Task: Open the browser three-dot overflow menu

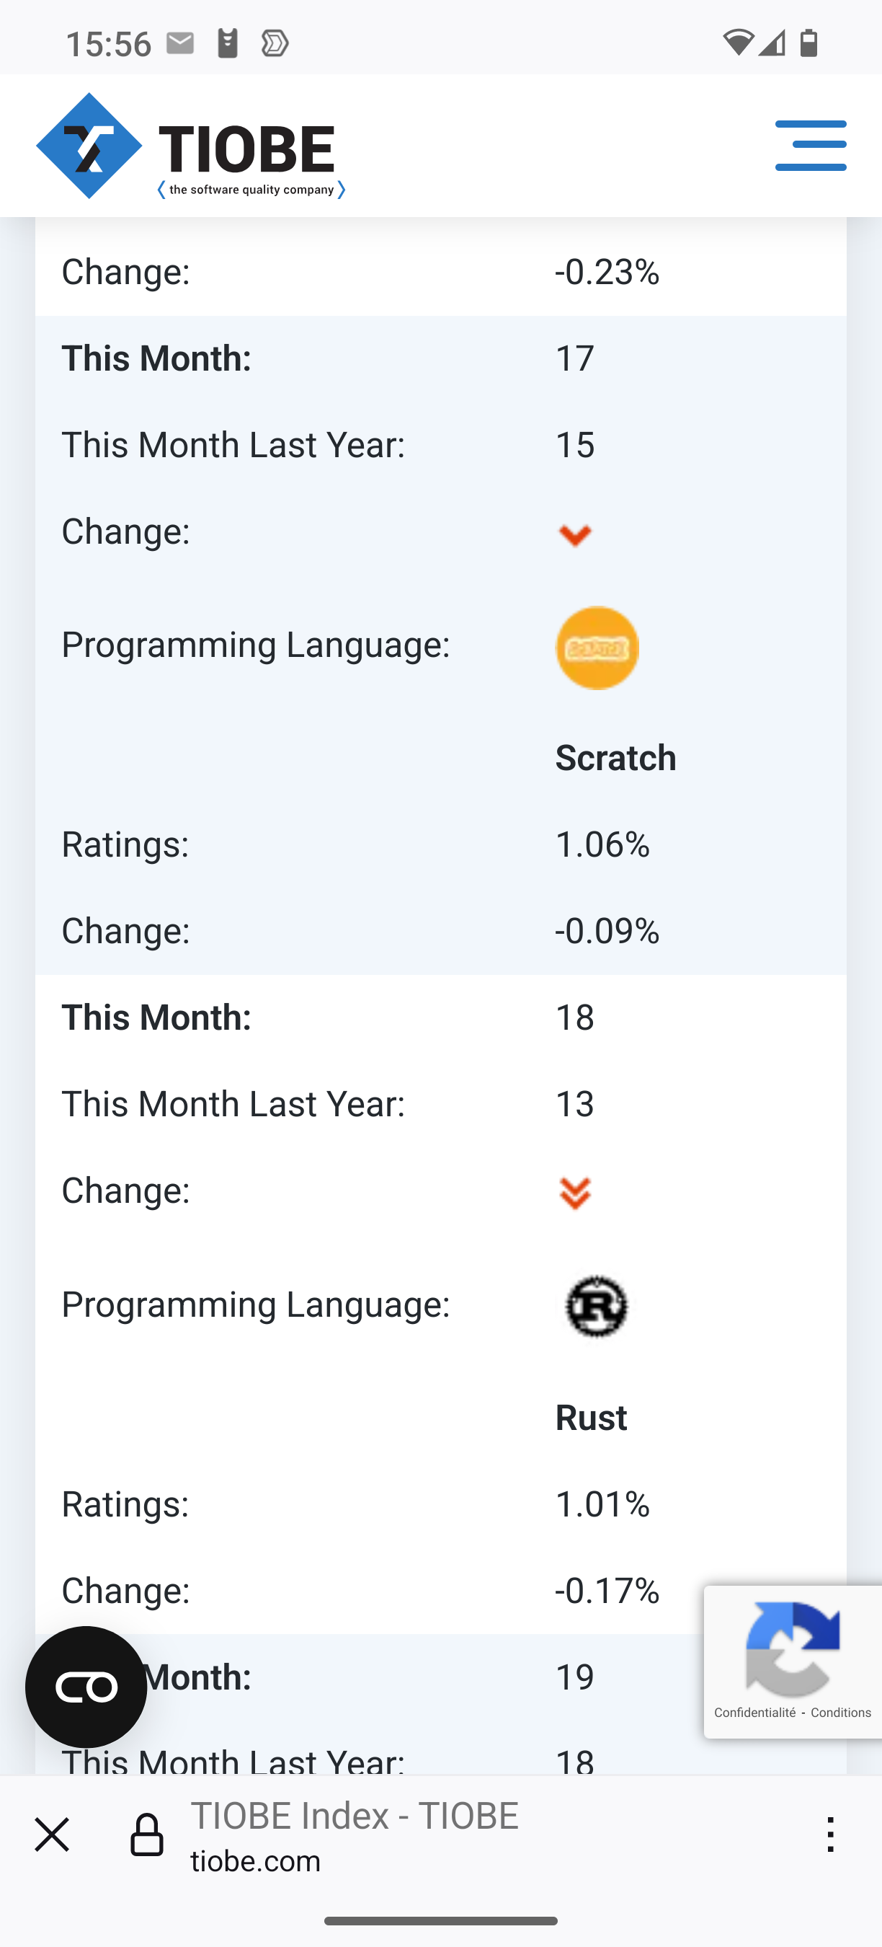Action: pyautogui.click(x=831, y=1835)
